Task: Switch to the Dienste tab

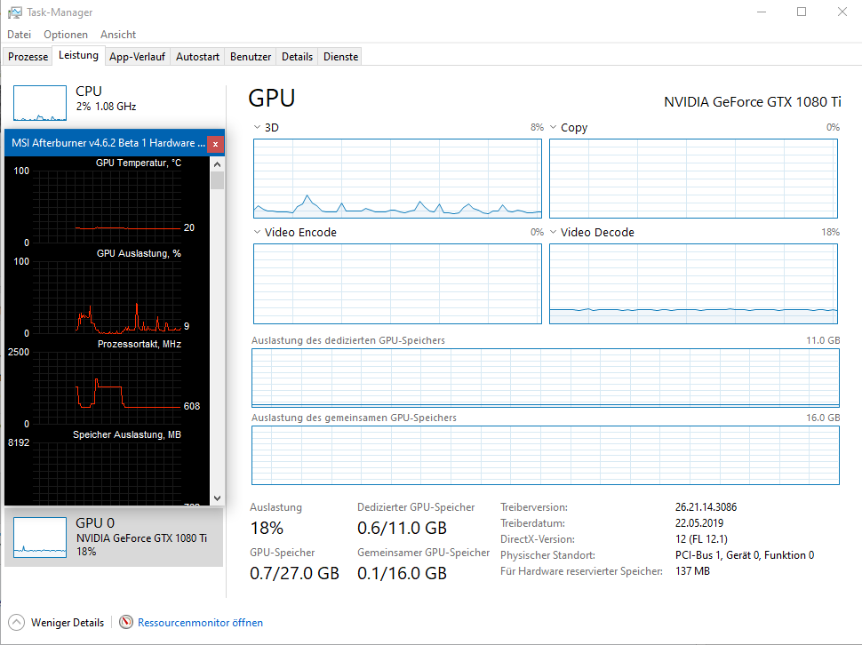Action: (340, 57)
